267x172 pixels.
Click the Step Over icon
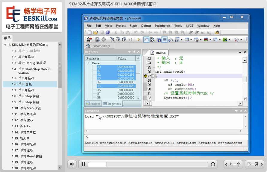[x=118, y=40]
